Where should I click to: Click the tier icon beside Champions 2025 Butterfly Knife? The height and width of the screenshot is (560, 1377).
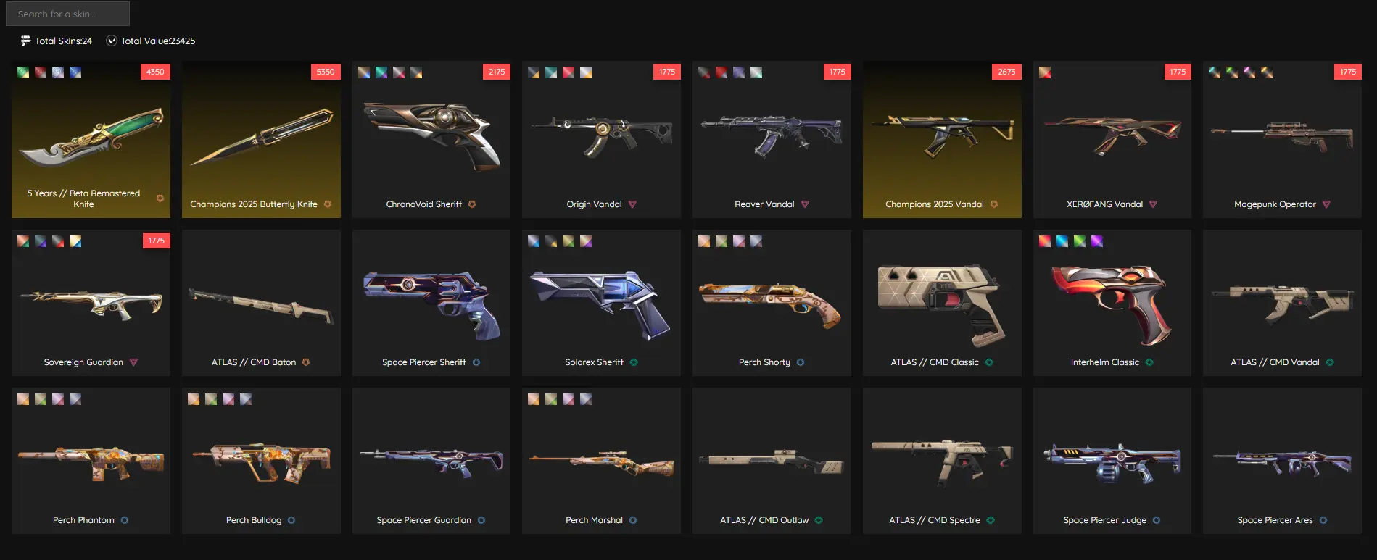(328, 204)
